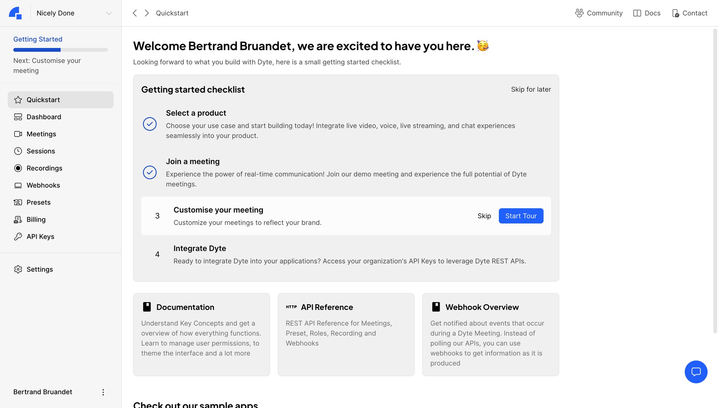Open Bertrand Bruandet user options menu
The width and height of the screenshot is (719, 408).
point(103,392)
